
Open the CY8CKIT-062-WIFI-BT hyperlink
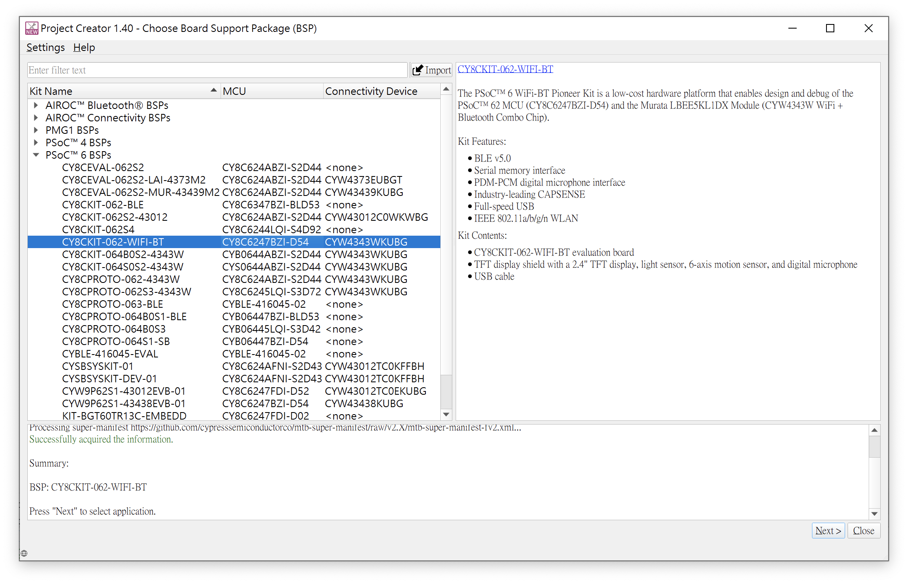tap(505, 69)
